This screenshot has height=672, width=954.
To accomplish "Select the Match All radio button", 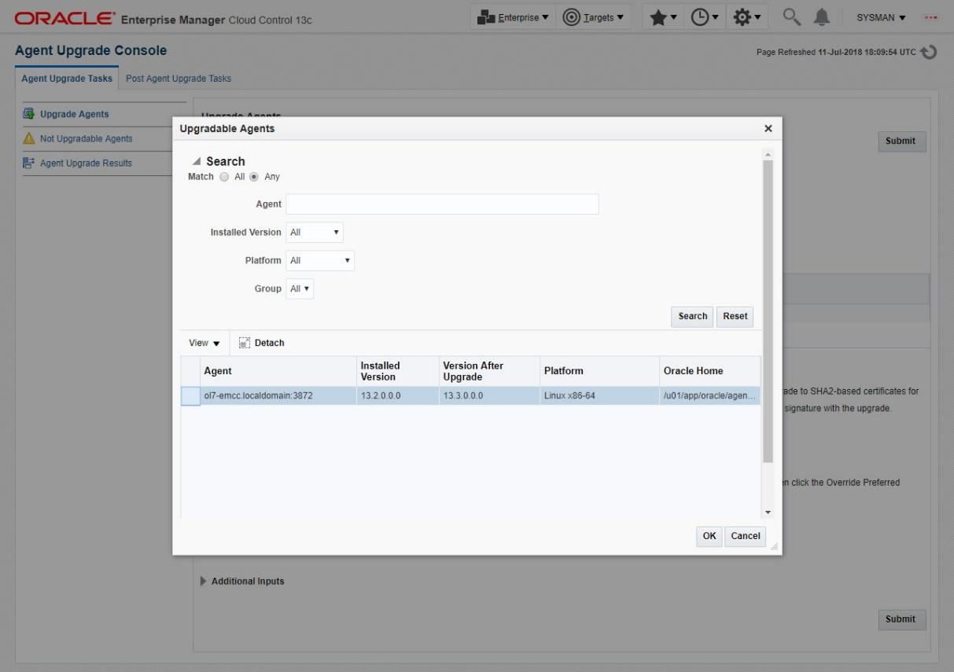I will point(226,177).
